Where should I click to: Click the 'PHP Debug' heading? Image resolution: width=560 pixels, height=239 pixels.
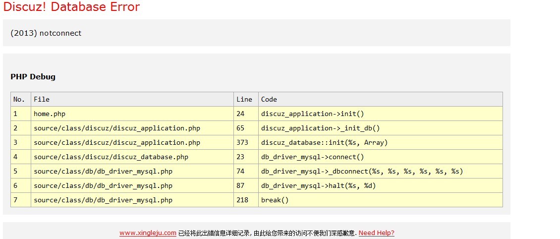[x=33, y=77]
